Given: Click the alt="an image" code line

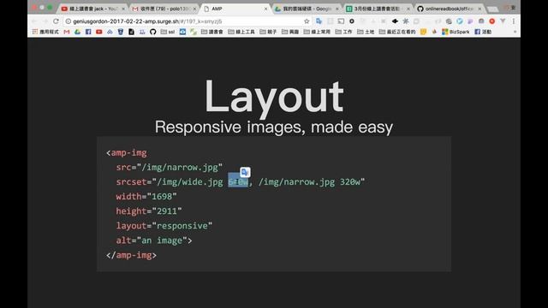Looking at the screenshot, I should pyautogui.click(x=154, y=240).
